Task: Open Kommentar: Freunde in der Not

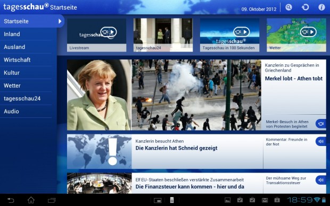Action: coord(286,142)
